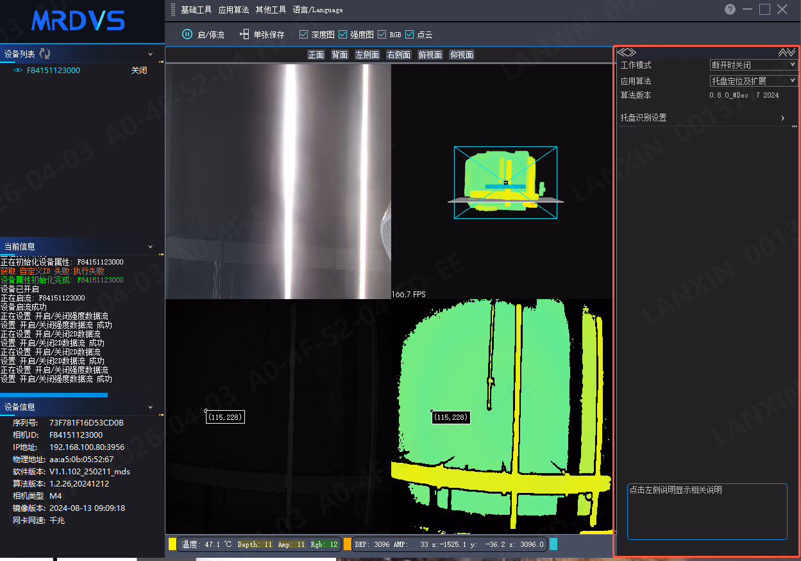The height and width of the screenshot is (561, 801).
Task: Click the single-frame save (单张保存) icon
Action: point(244,35)
